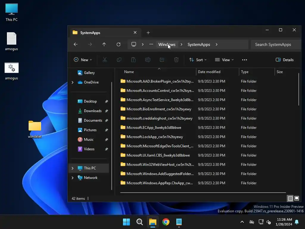
Task: Click chevron after Windows in address bar
Action: (181, 44)
